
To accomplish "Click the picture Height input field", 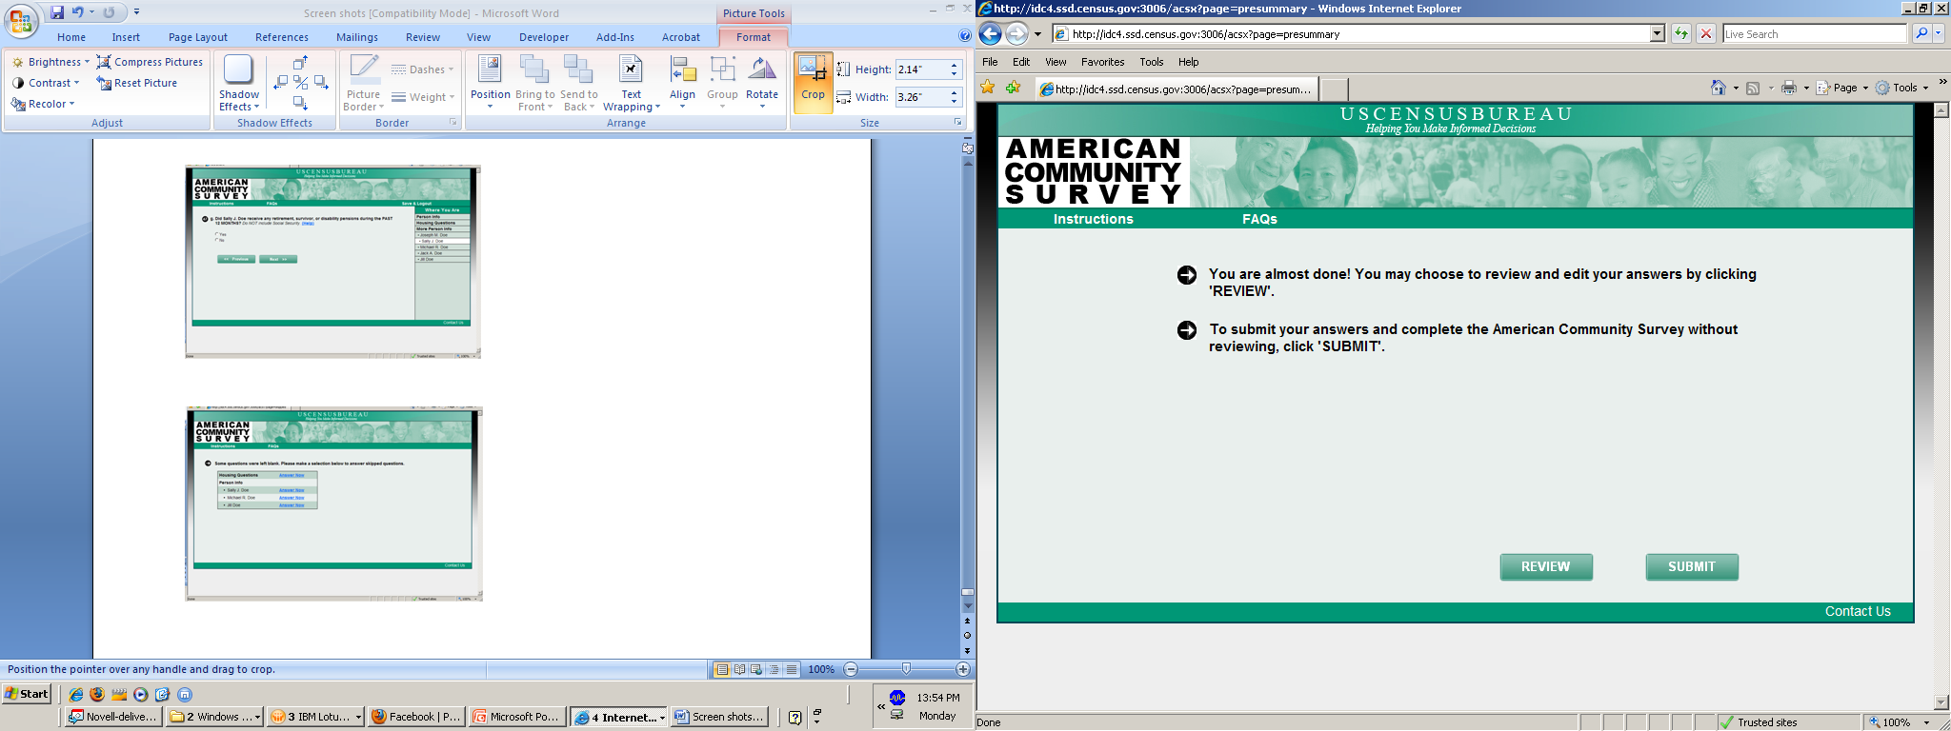I will point(920,69).
